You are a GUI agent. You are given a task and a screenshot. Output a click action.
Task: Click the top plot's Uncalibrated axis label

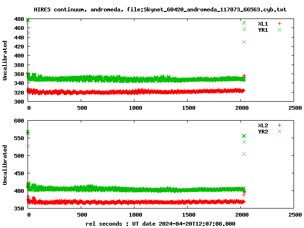point(5,60)
